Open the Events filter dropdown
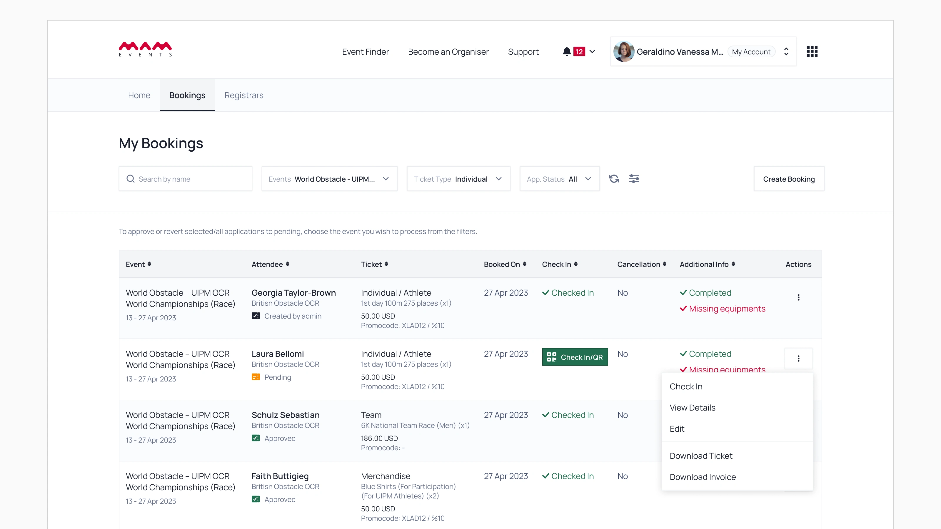The width and height of the screenshot is (941, 529). [329, 179]
